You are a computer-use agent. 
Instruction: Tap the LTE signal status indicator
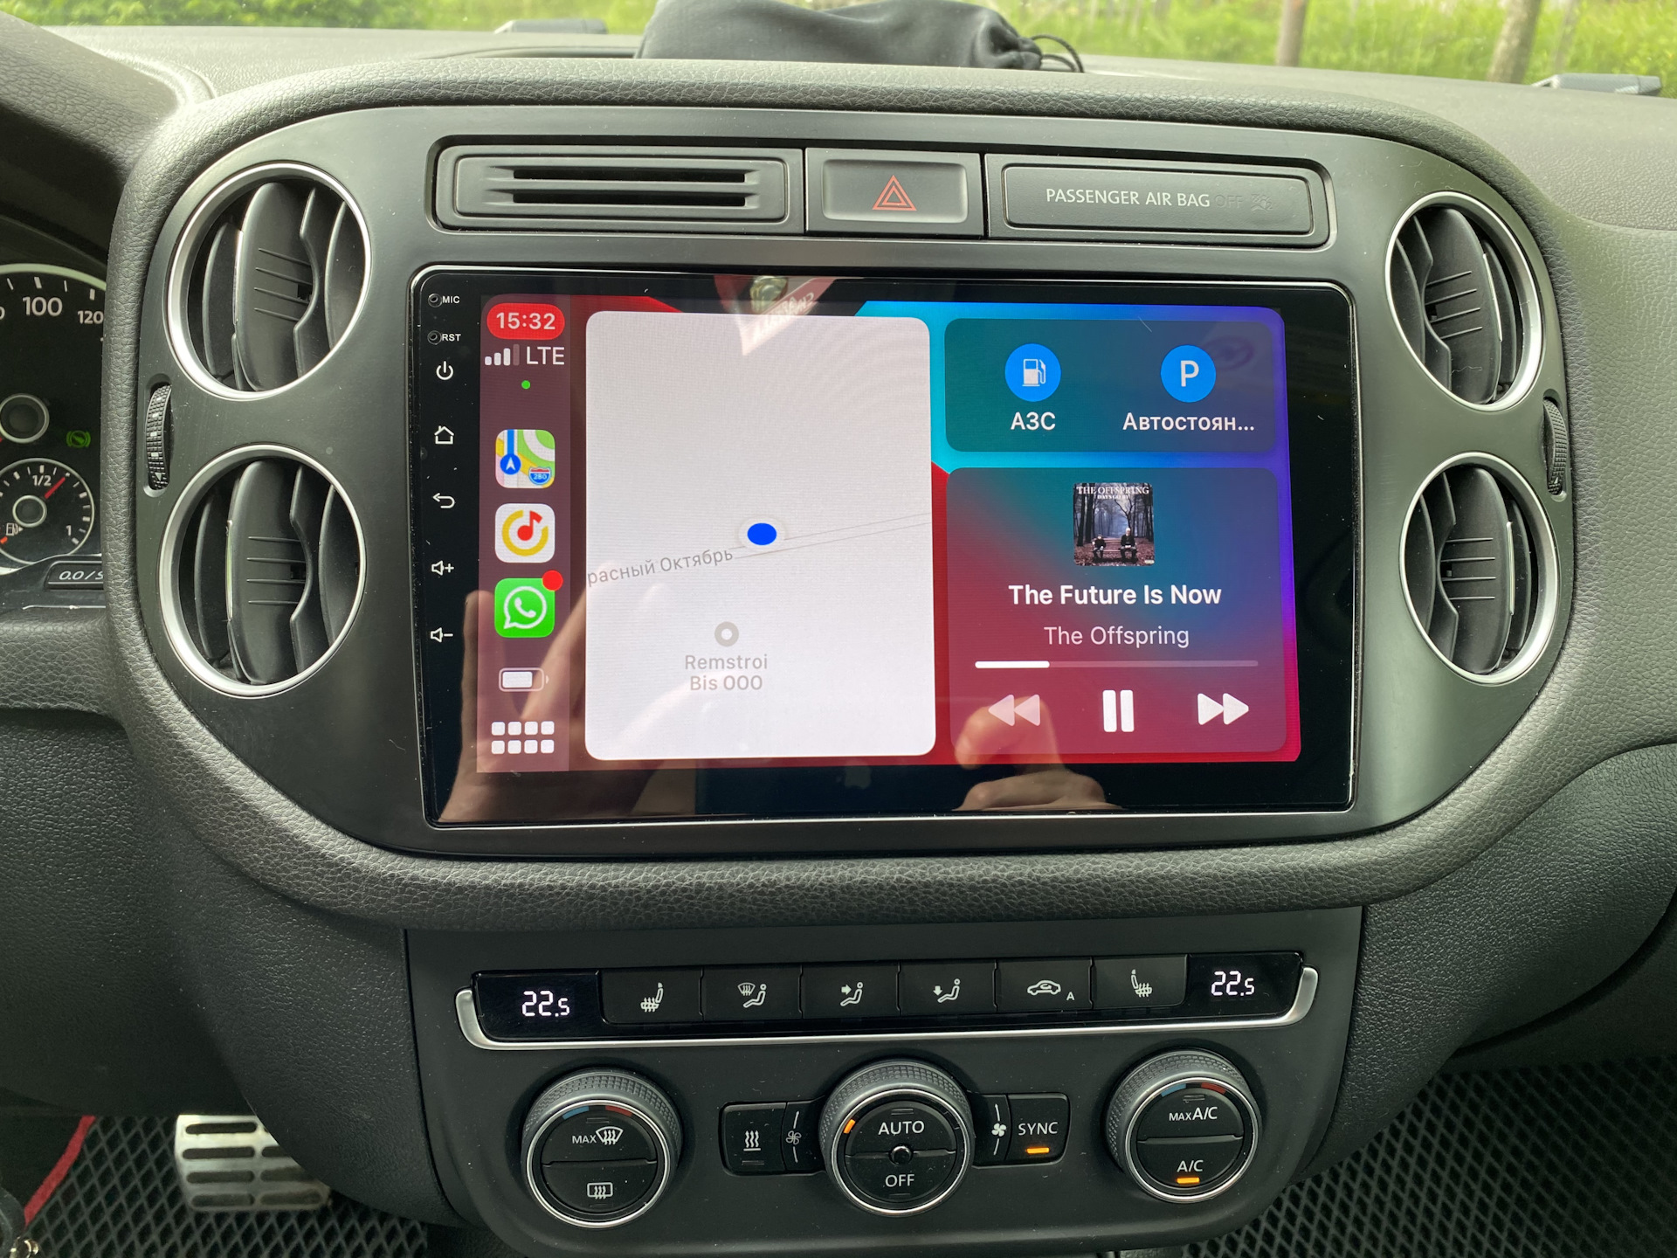[x=526, y=354]
